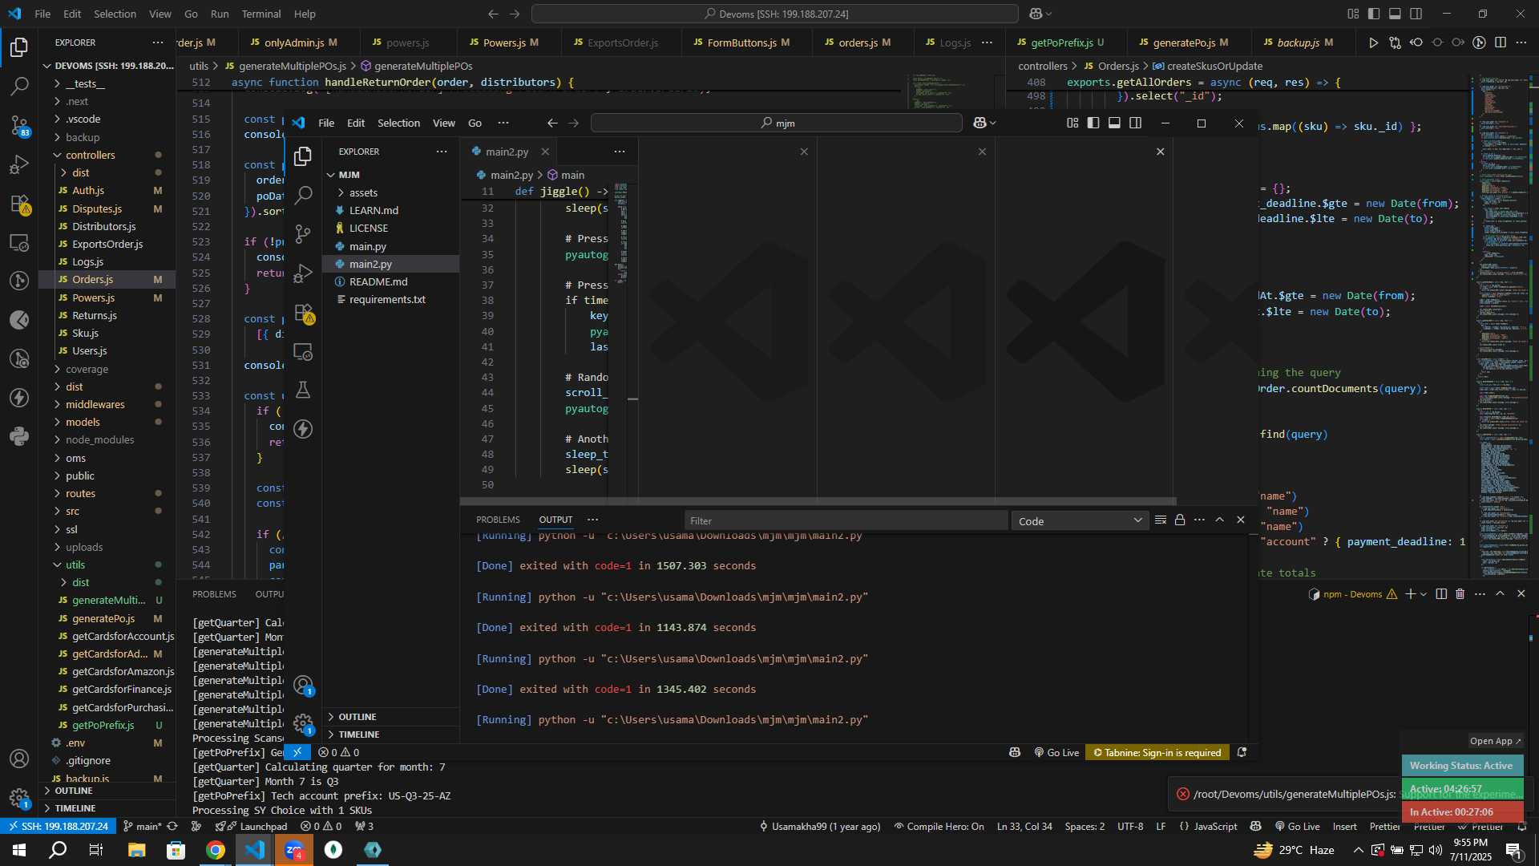Kill the npm terminal with trash icon

pyautogui.click(x=1460, y=594)
